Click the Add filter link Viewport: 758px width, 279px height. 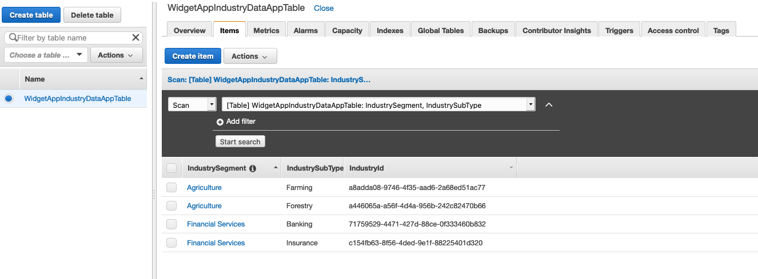241,122
